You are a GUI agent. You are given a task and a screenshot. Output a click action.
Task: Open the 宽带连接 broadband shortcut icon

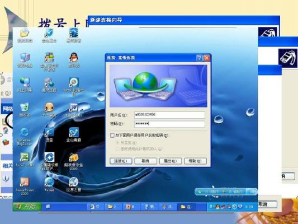(49, 85)
